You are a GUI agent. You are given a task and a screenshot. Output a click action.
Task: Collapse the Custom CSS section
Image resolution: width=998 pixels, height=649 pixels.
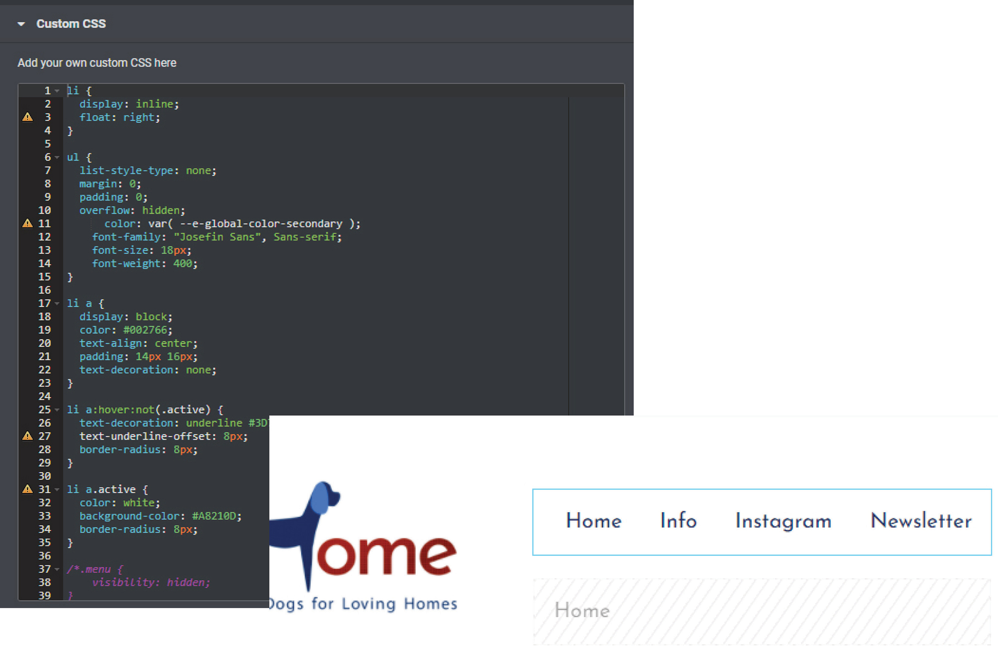[21, 24]
